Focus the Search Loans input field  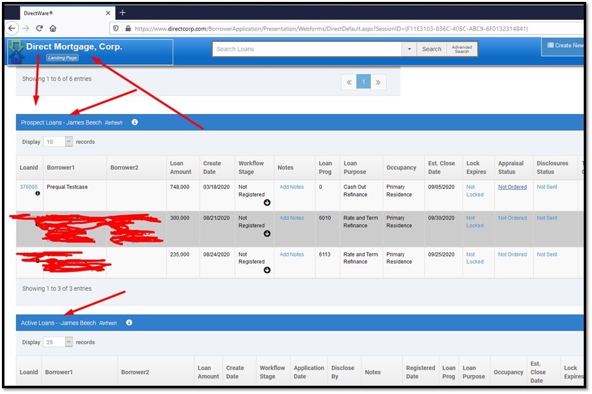click(307, 49)
